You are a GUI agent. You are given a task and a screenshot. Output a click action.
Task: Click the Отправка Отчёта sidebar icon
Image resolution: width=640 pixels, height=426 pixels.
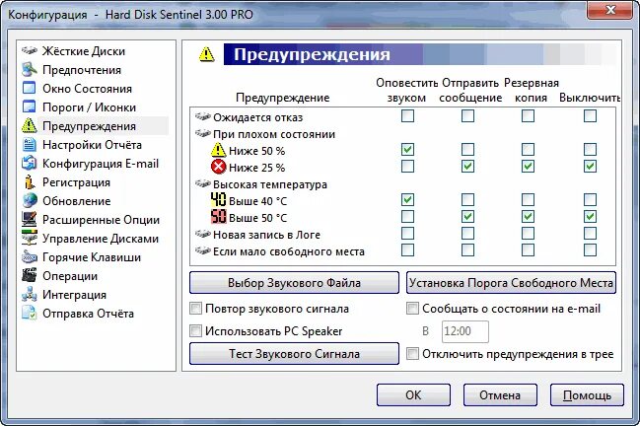click(30, 314)
